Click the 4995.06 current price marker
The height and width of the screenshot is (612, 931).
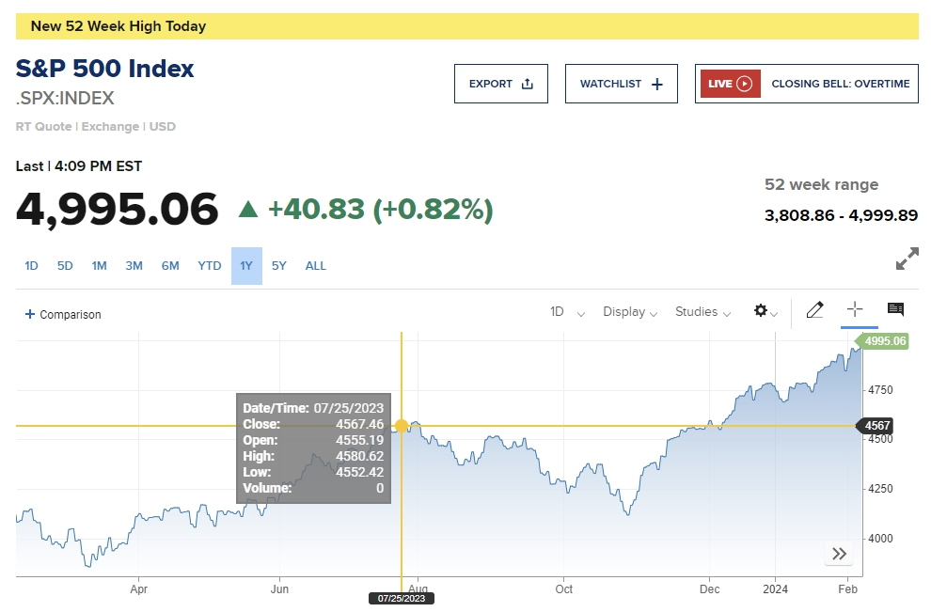[885, 341]
